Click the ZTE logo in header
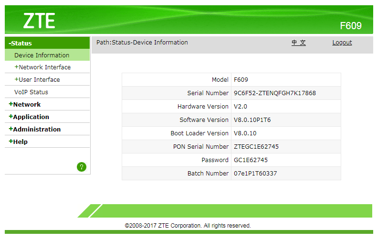This screenshot has width=377, height=241. click(39, 21)
